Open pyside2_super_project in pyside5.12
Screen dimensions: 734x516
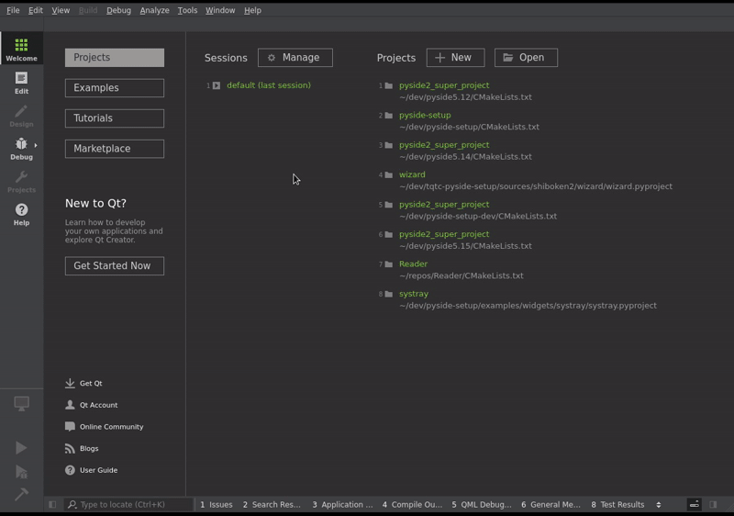(444, 85)
